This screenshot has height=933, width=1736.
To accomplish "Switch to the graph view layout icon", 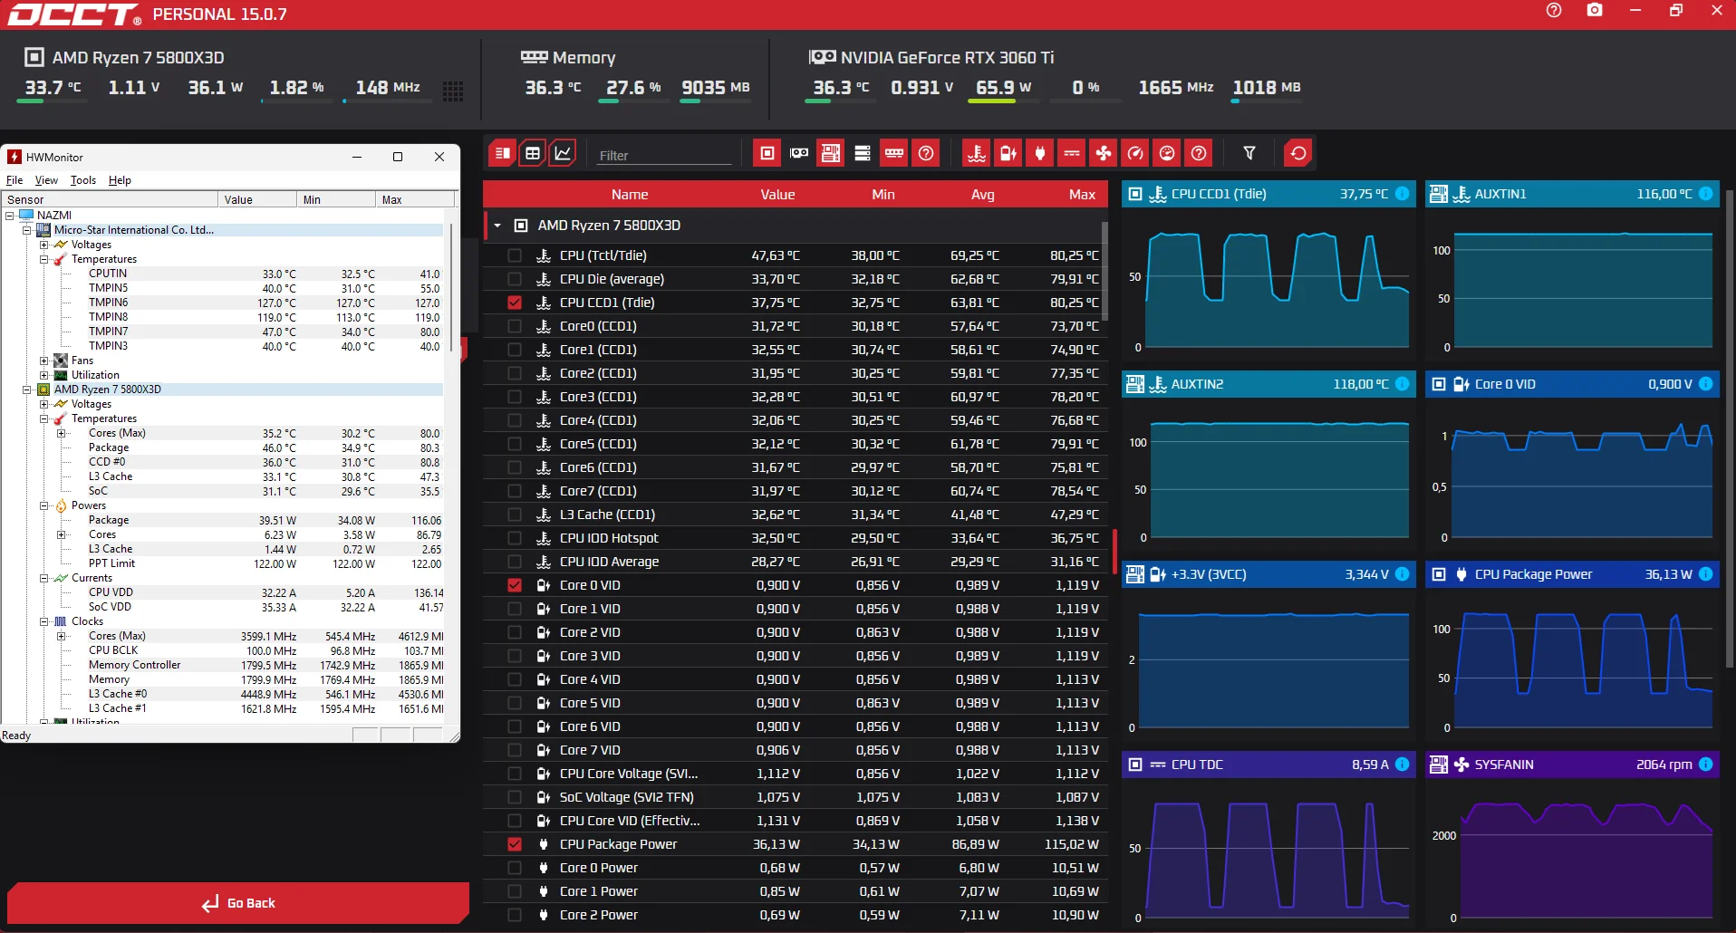I will tap(563, 153).
